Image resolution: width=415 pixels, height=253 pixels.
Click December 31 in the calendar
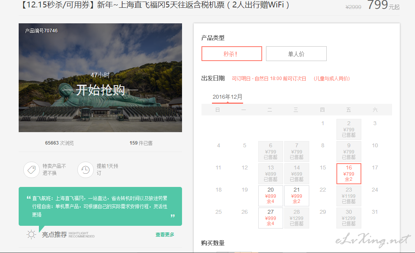[x=375, y=212]
